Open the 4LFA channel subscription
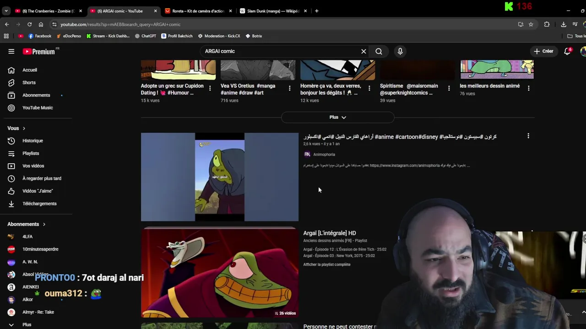 tap(27, 237)
